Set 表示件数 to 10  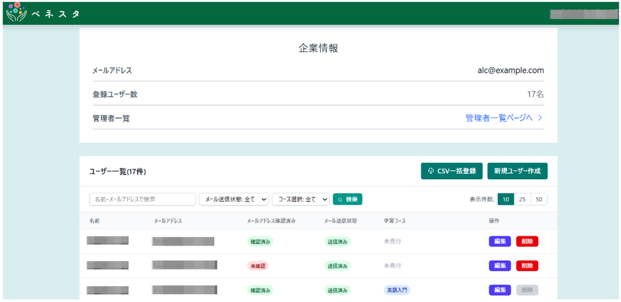click(x=506, y=200)
